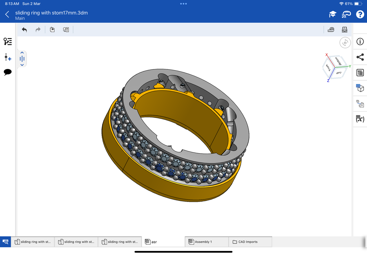Screen dimensions: 367x255
Task: Select the Bottom face on view cube
Action: tap(338, 61)
